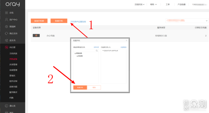Click the 办公电脑 device thumbnail icon
The width and height of the screenshot is (209, 113).
[36, 35]
